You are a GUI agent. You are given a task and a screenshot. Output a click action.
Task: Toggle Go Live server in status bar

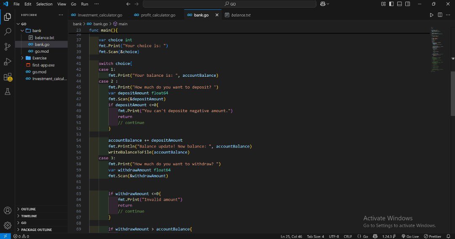coord(410,236)
